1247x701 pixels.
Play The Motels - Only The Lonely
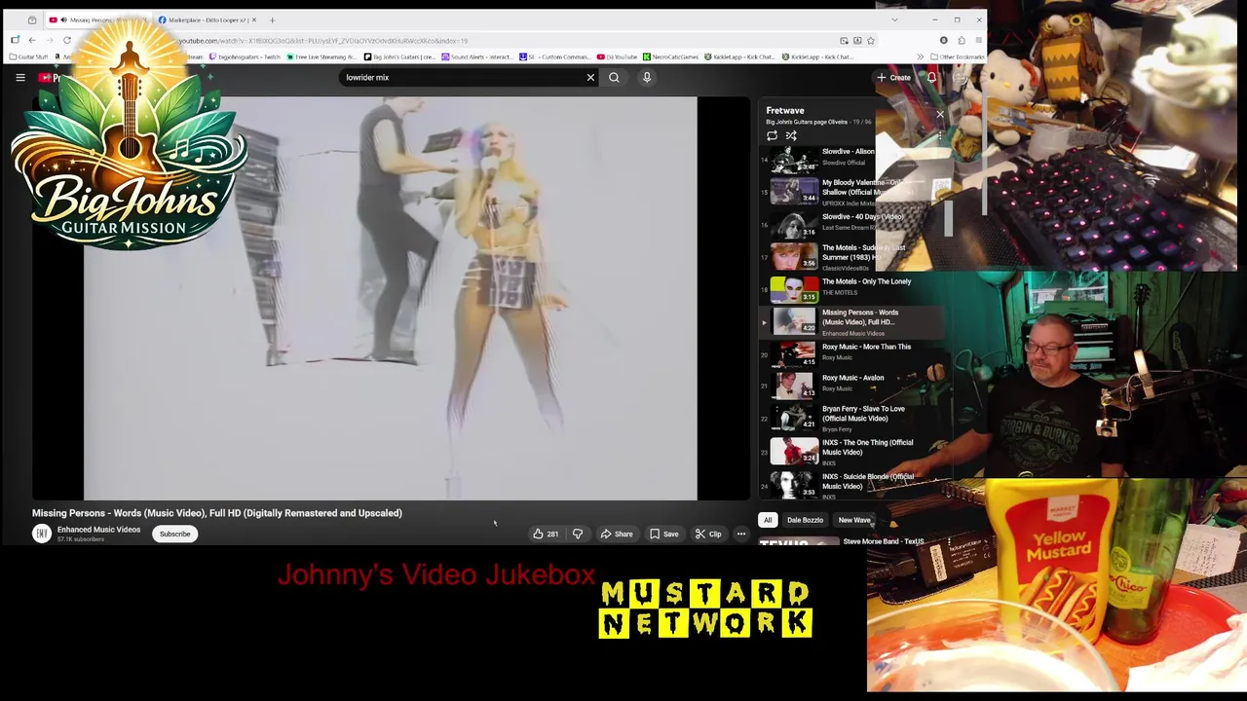pos(850,288)
